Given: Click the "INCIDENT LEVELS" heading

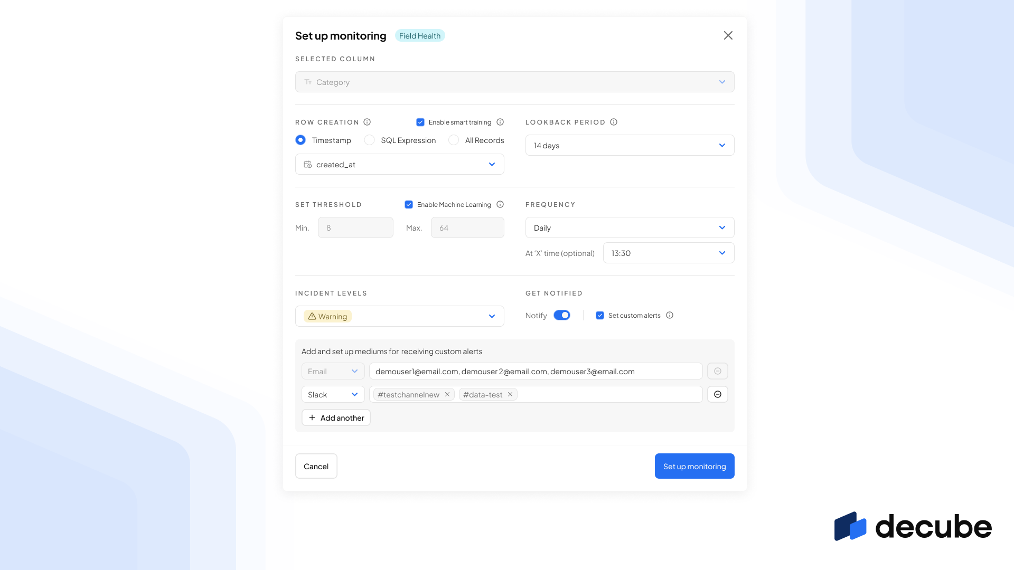Looking at the screenshot, I should pos(331,293).
